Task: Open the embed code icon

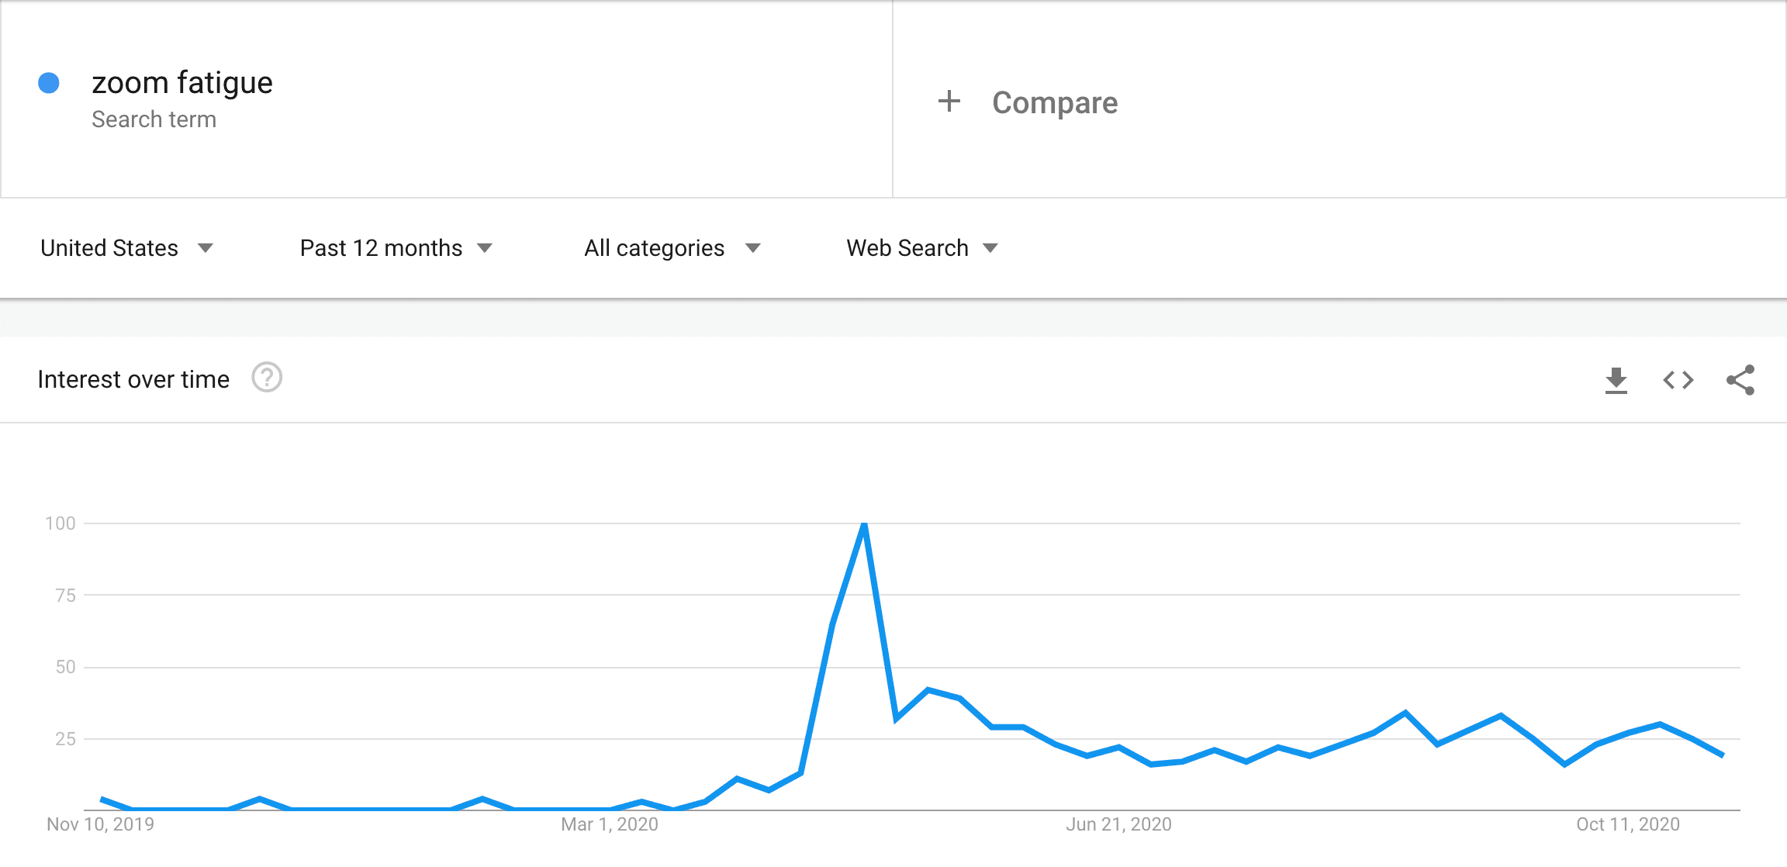Action: pyautogui.click(x=1678, y=380)
